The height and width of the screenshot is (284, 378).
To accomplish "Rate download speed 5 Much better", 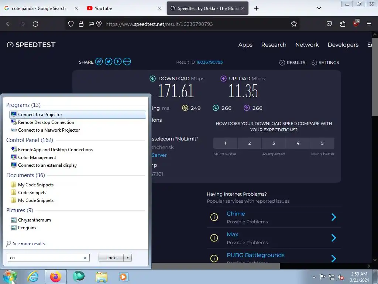I will point(322,143).
